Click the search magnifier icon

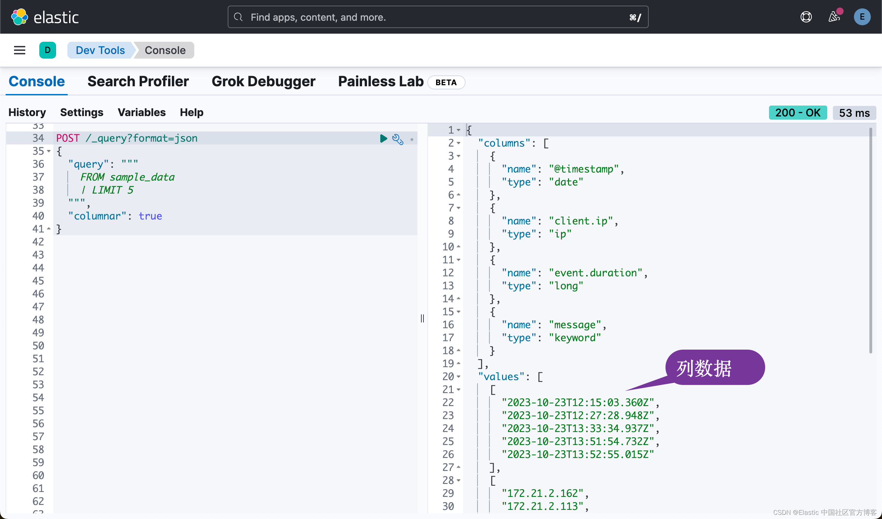[239, 17]
